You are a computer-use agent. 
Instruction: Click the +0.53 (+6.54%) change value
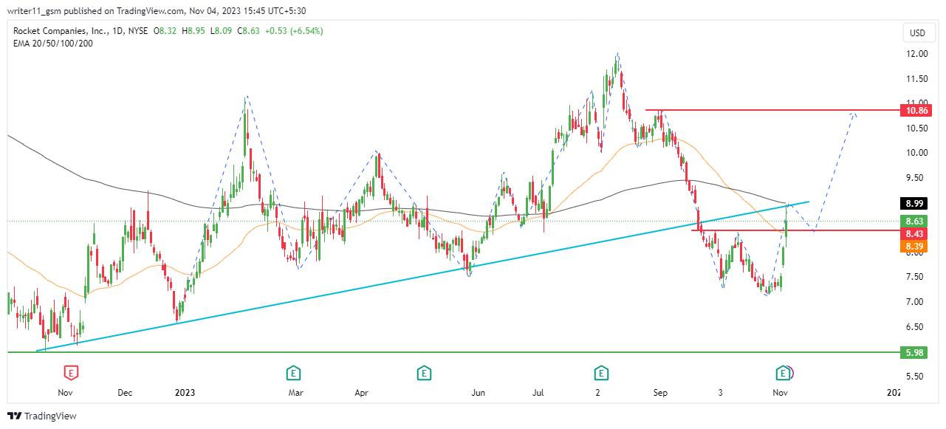tap(294, 31)
